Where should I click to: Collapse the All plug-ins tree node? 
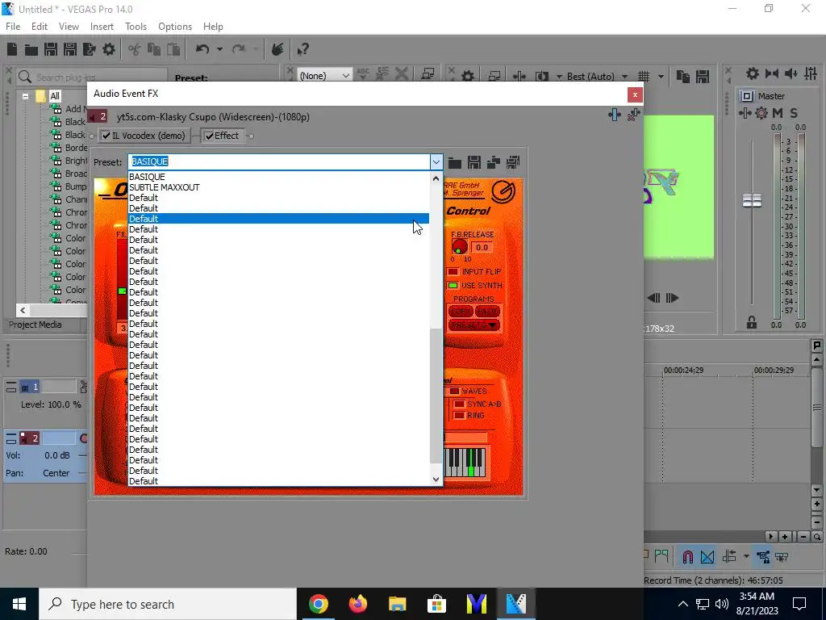[25, 97]
